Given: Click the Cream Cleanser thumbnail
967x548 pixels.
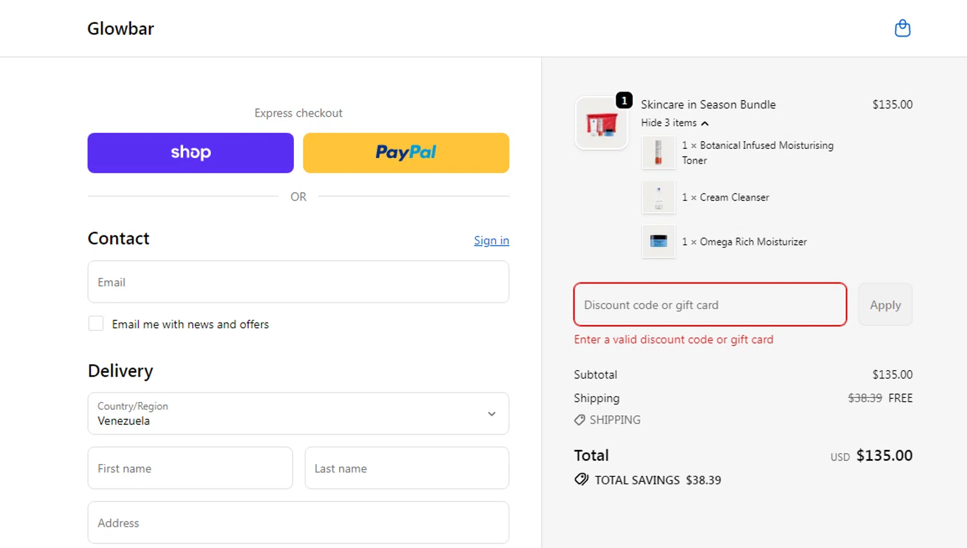Looking at the screenshot, I should [658, 197].
